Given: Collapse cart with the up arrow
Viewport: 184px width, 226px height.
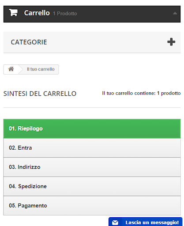Looking at the screenshot, I should (x=175, y=13).
